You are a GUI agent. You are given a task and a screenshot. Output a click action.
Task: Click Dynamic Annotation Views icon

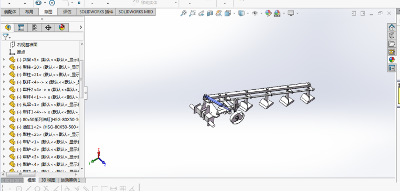[x=218, y=13]
